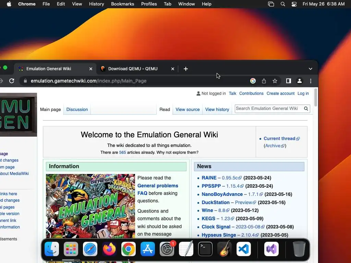Click the page vertical scrollbar

pos(316,98)
